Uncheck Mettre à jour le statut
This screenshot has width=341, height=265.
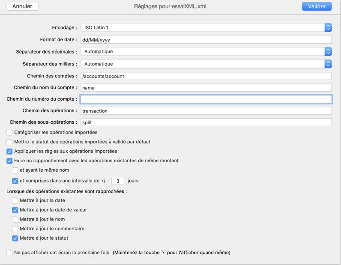click(15, 238)
